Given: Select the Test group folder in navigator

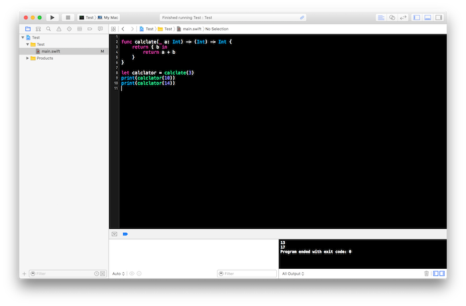Looking at the screenshot, I should point(64,45).
